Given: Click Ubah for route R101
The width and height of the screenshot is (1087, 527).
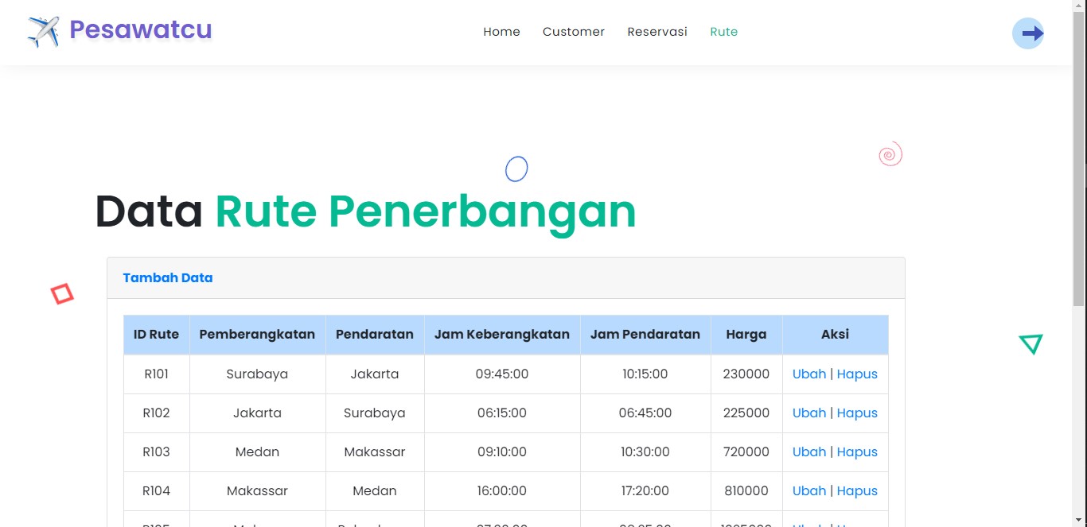Looking at the screenshot, I should pyautogui.click(x=809, y=374).
